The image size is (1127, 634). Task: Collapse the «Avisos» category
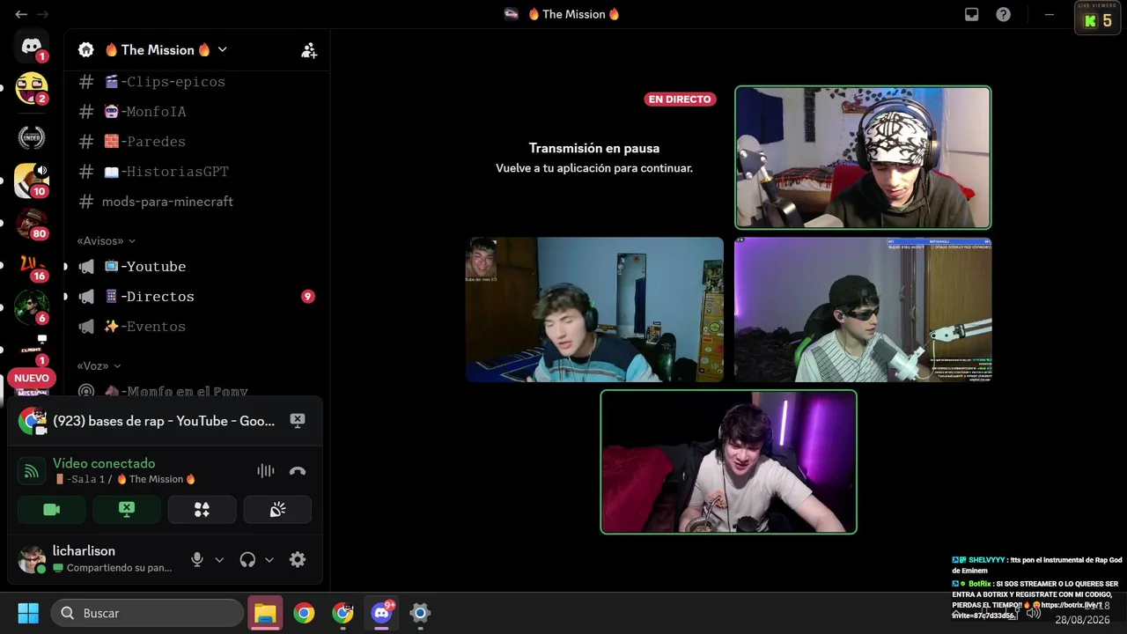point(107,240)
